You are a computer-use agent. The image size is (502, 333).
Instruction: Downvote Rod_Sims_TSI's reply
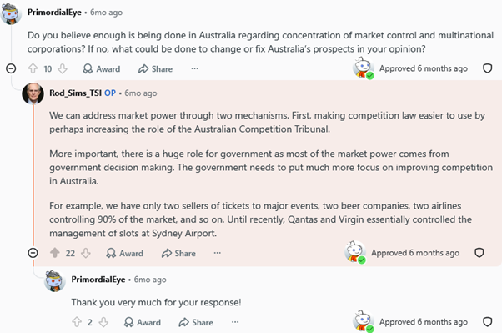(x=86, y=253)
